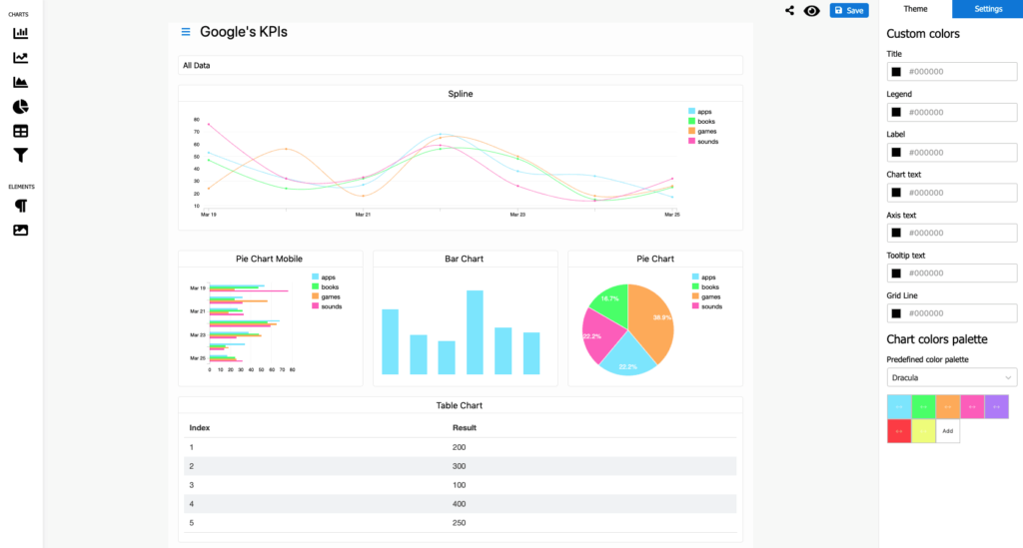
Task: Add a new palette color
Action: [948, 430]
